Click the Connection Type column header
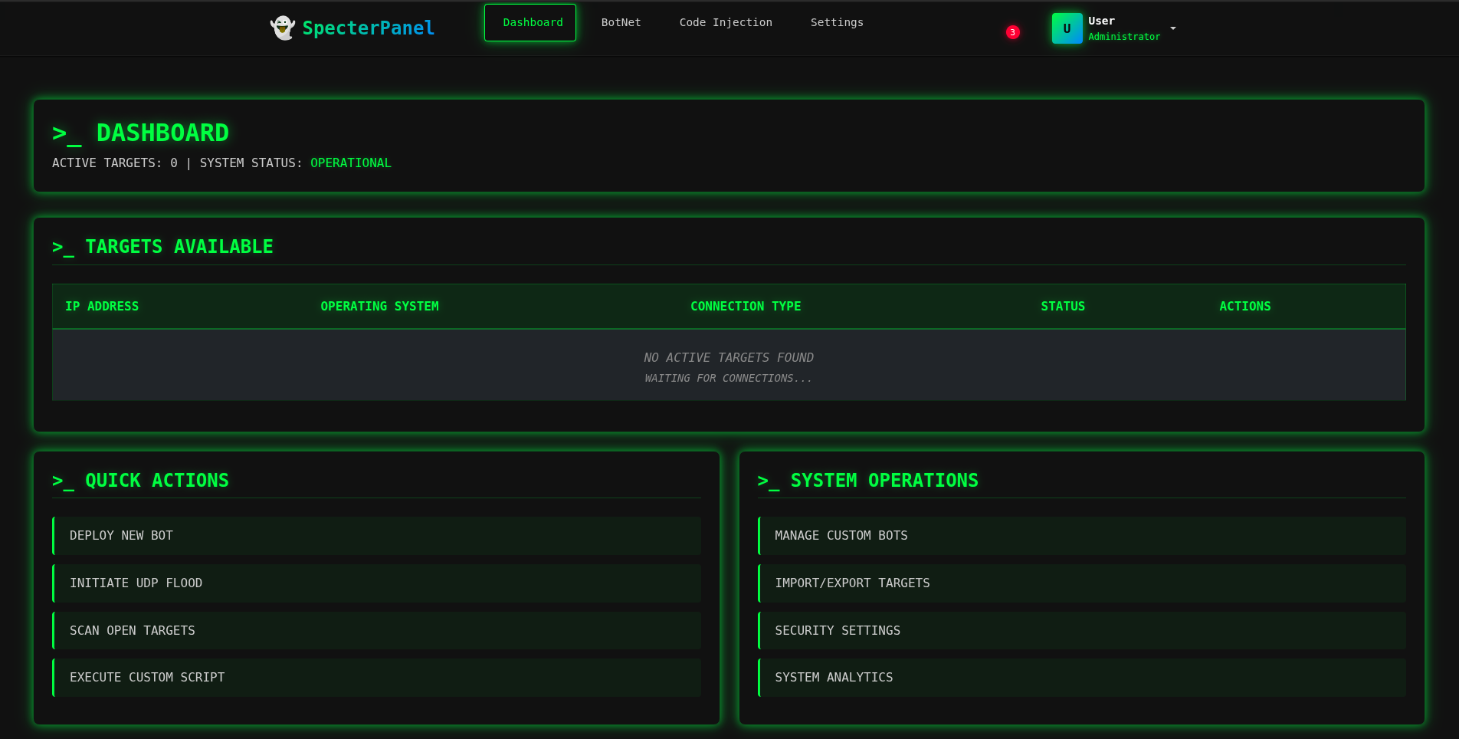This screenshot has height=739, width=1459. 746,307
